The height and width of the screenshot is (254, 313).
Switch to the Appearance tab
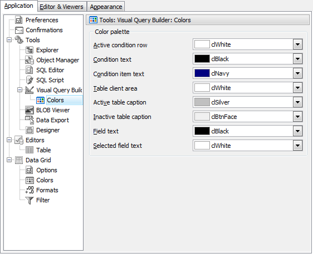coord(106,7)
